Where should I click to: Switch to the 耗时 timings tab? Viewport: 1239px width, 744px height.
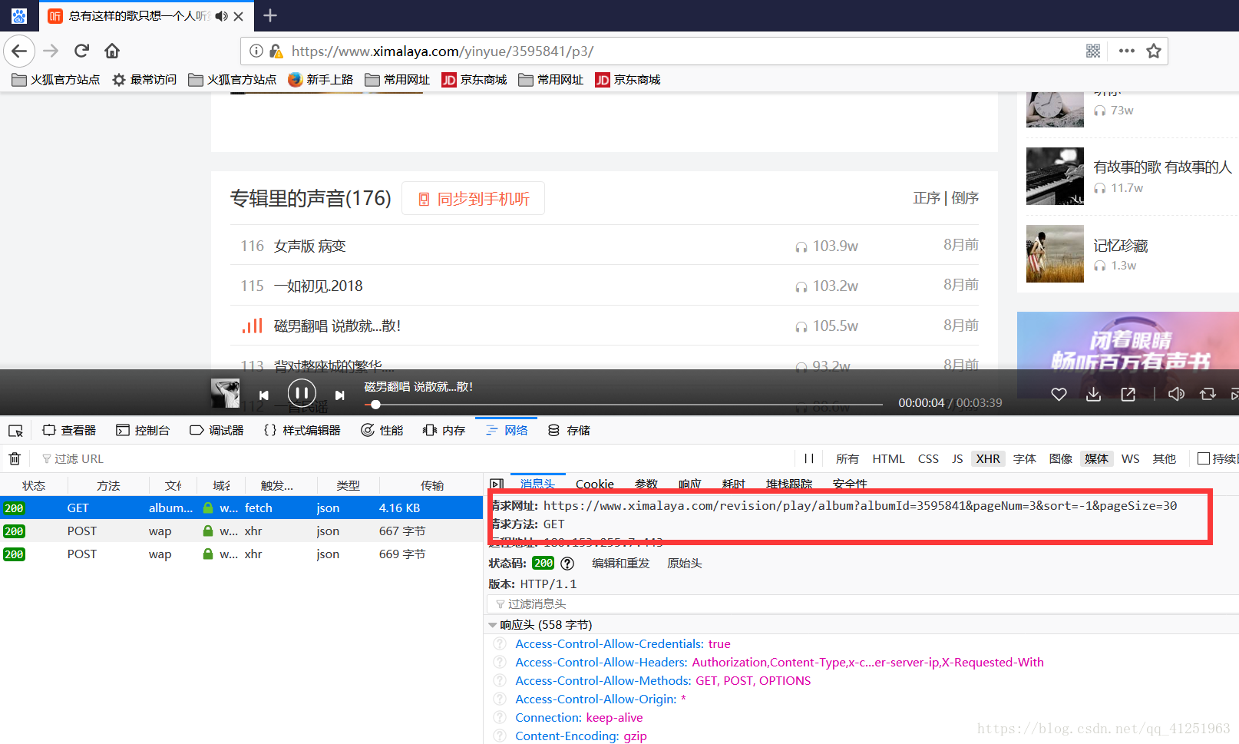pyautogui.click(x=734, y=484)
